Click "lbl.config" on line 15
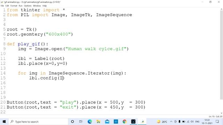 pyautogui.click(x=43, y=78)
